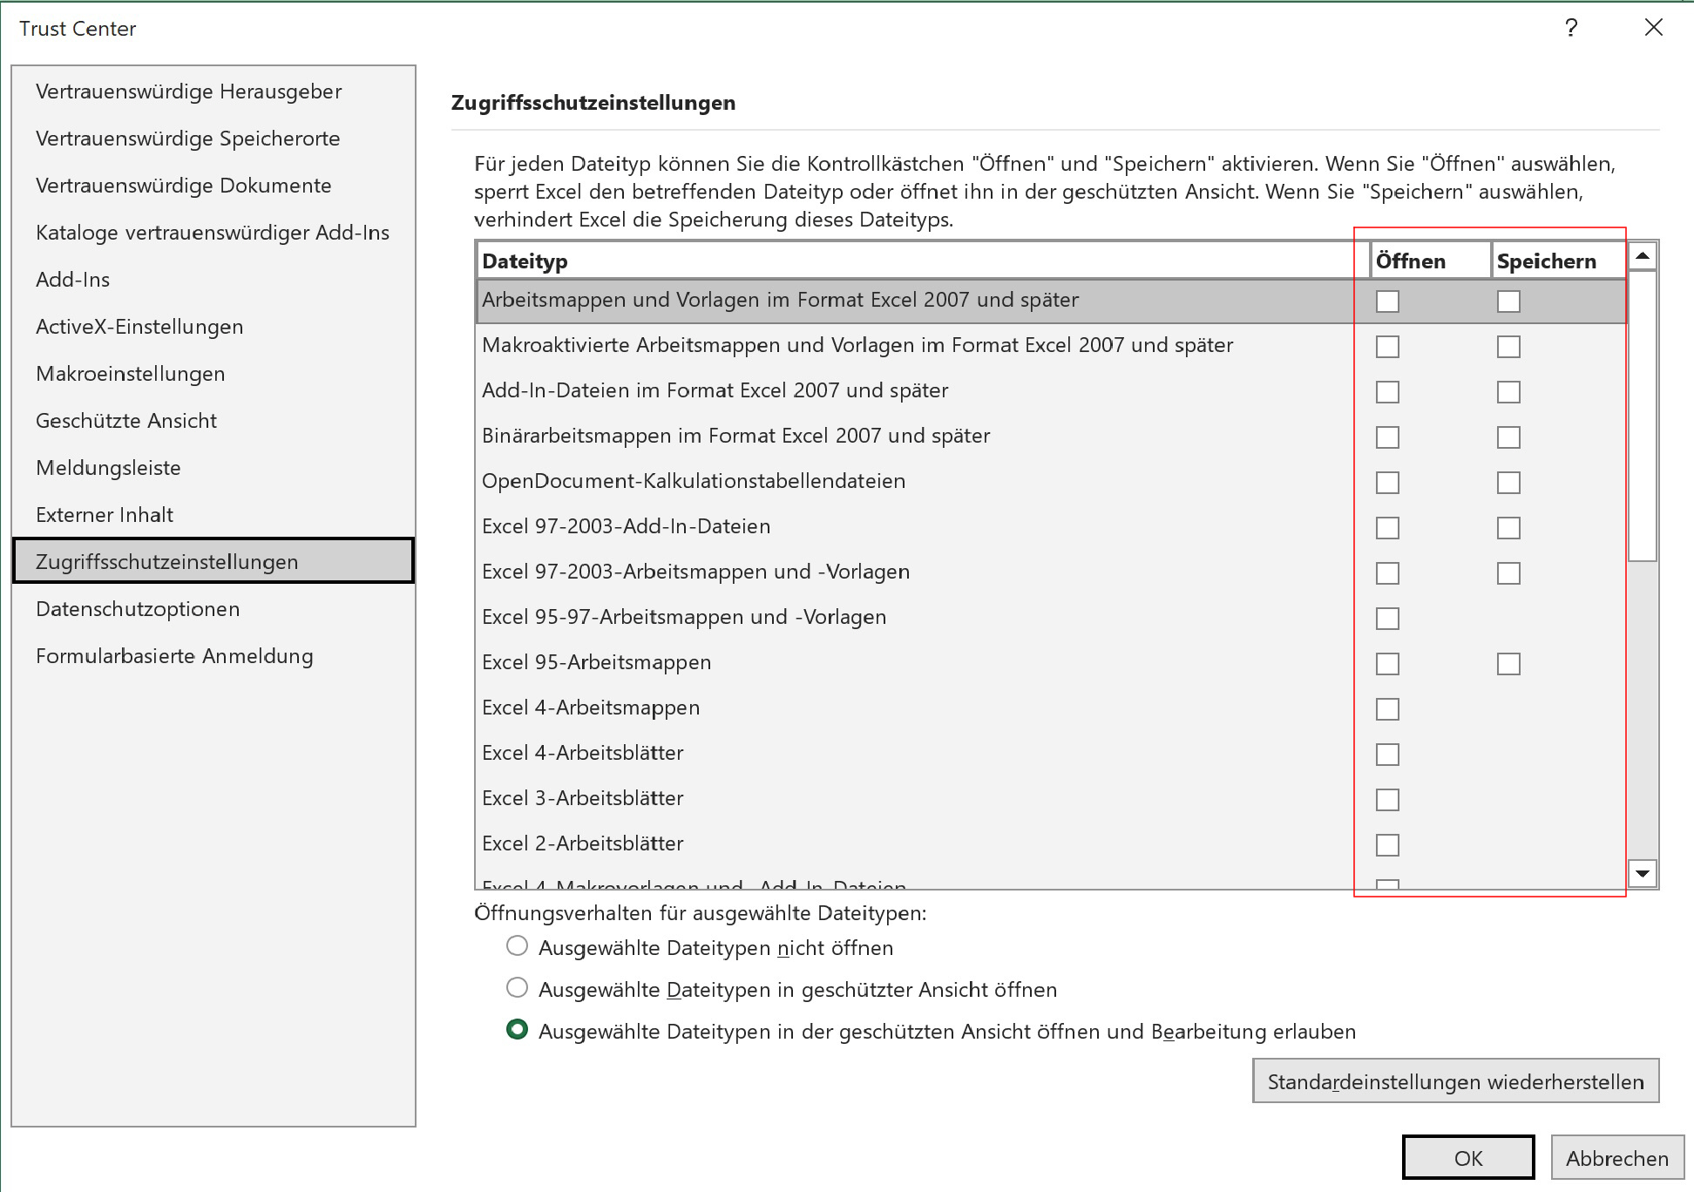The width and height of the screenshot is (1694, 1192).
Task: Check Öffnen for Excel 4-Arbeitsblätter
Action: [x=1387, y=755]
